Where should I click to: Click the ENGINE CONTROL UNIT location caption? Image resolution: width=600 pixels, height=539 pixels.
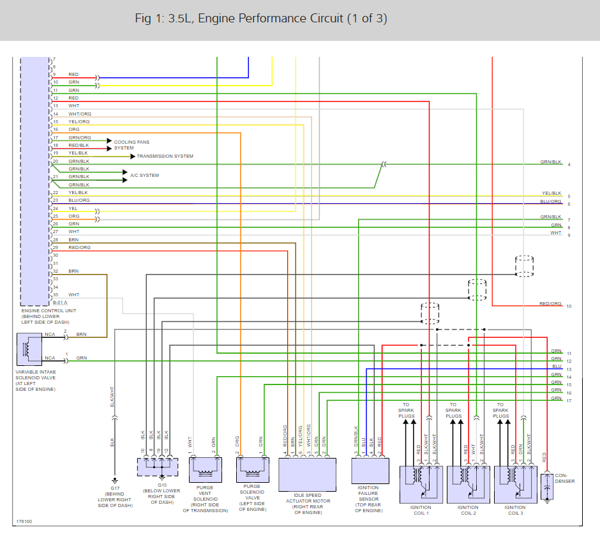[49, 316]
